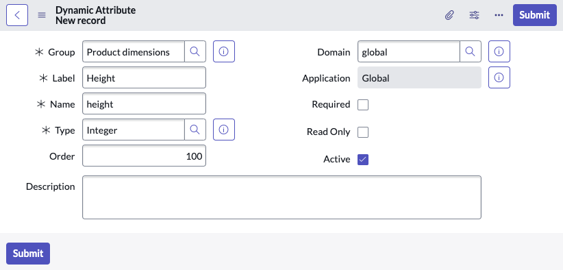Open the form context hamburger menu
This screenshot has width=563, height=270.
[42, 15]
